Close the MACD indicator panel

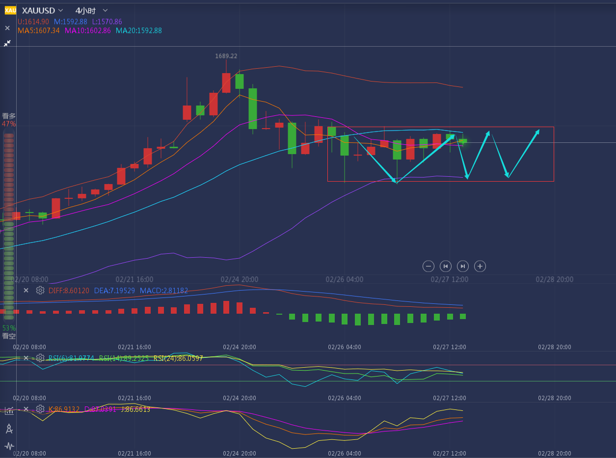(26, 291)
